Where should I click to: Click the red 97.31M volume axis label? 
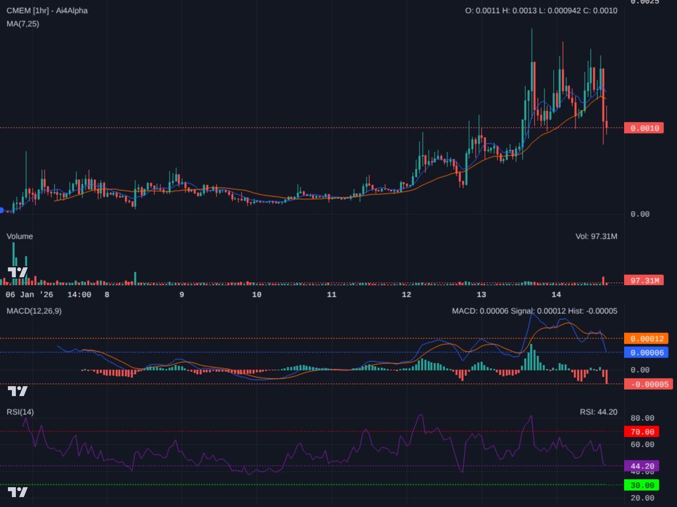click(643, 281)
